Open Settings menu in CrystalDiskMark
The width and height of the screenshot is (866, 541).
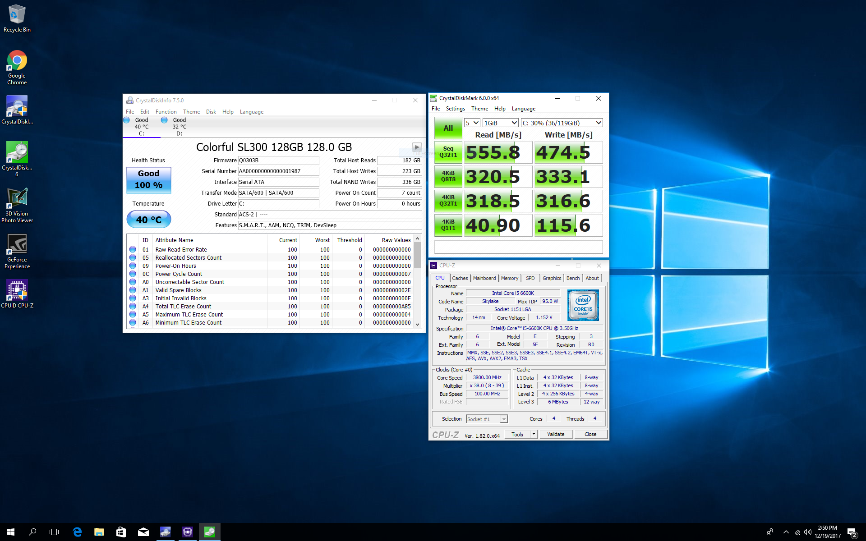tap(455, 109)
